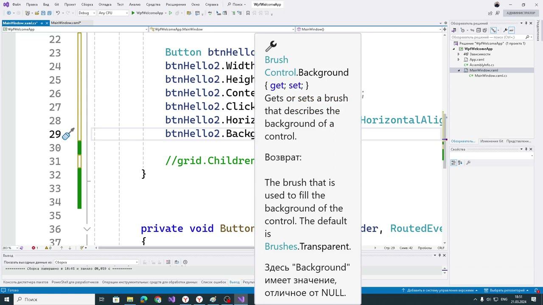
Task: Open Properties wrench icon in Solution Explorer toolbar
Action: point(505,30)
